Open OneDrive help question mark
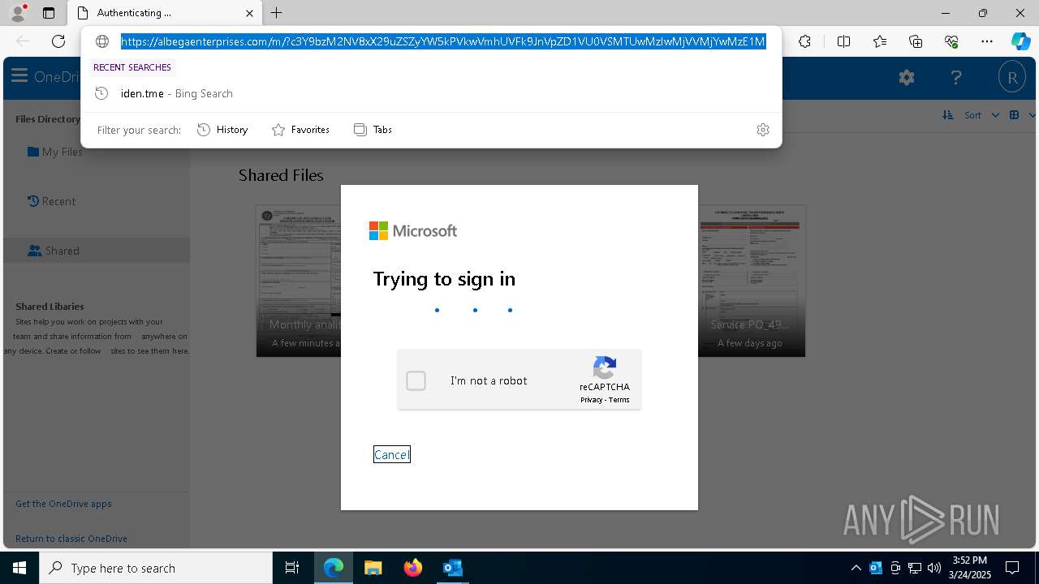This screenshot has width=1039, height=584. 956,78
